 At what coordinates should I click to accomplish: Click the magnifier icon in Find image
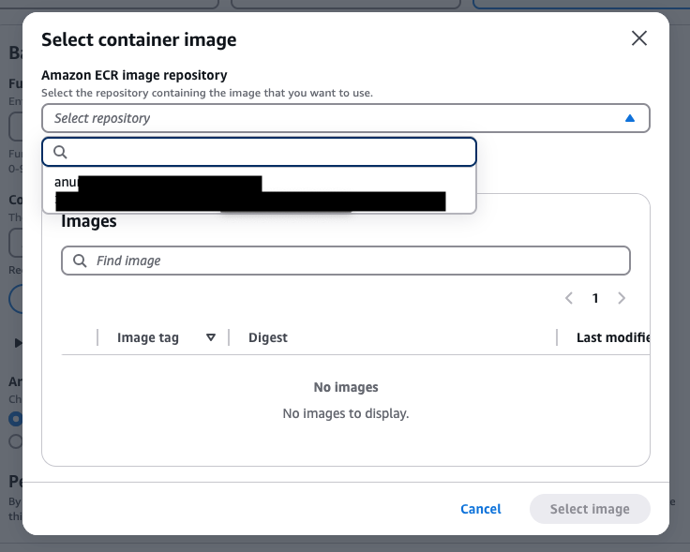80,261
